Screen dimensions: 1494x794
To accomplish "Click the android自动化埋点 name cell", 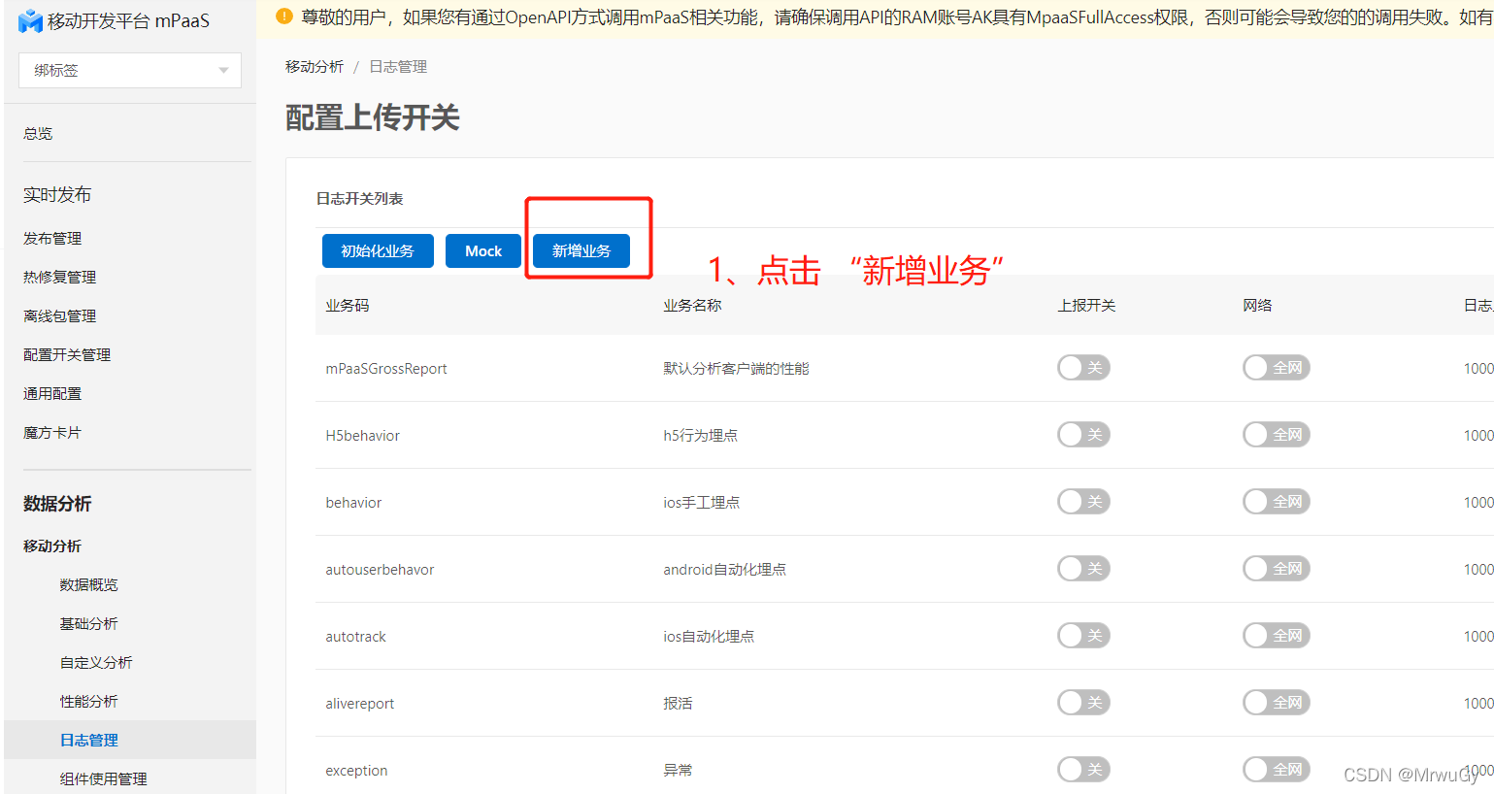I will point(724,570).
